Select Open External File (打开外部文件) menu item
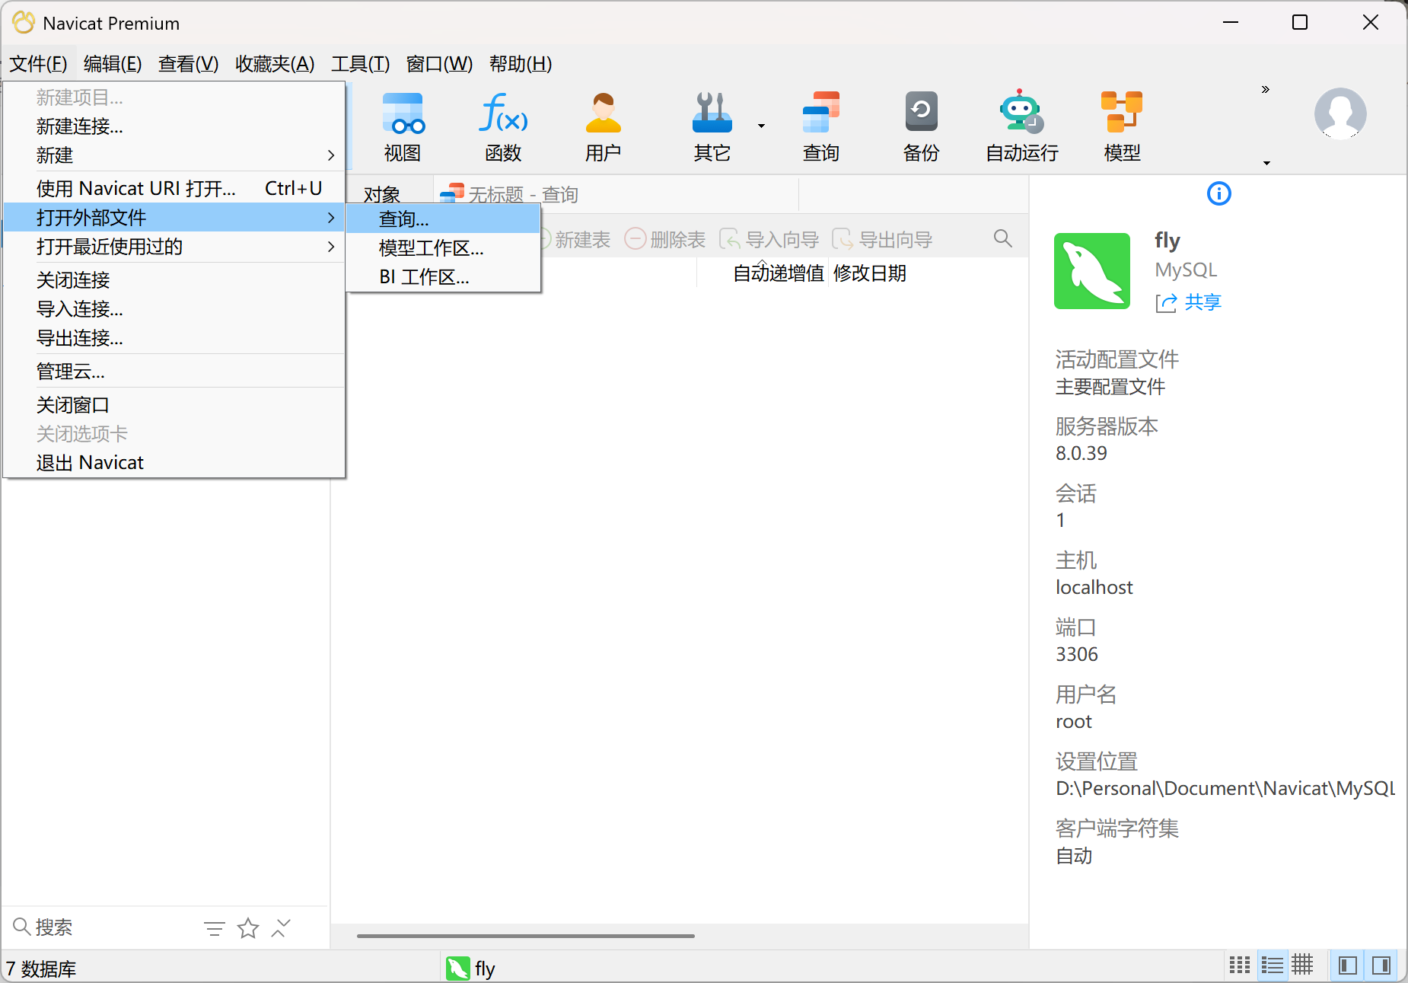The image size is (1408, 983). click(x=174, y=218)
